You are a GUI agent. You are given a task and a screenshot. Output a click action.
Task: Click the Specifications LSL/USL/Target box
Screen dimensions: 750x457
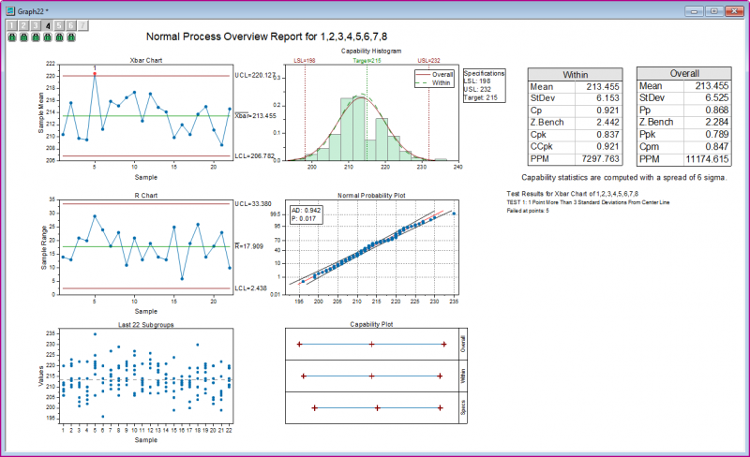[x=484, y=85]
